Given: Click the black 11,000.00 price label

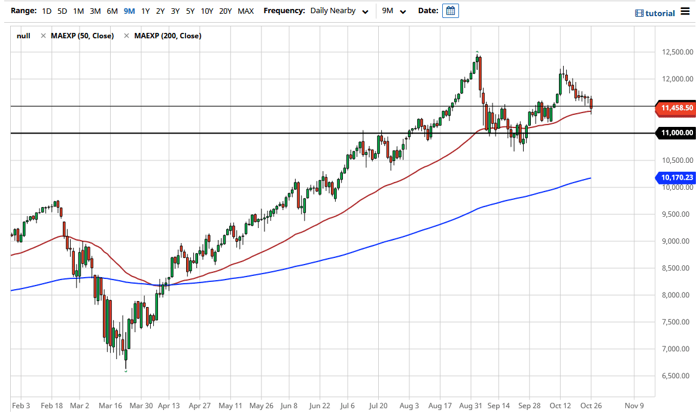Looking at the screenshot, I should point(675,133).
